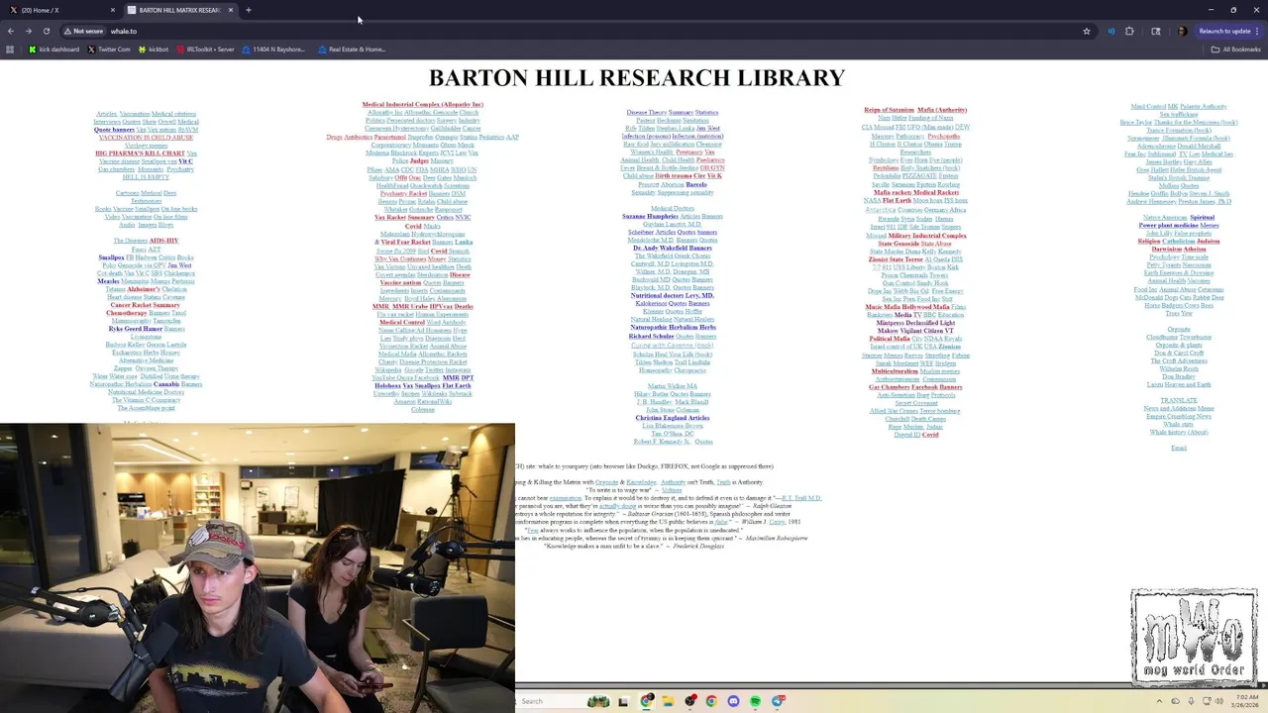Open the TRANSLATE link
Screen dimensions: 1268x713
[x=1178, y=401]
